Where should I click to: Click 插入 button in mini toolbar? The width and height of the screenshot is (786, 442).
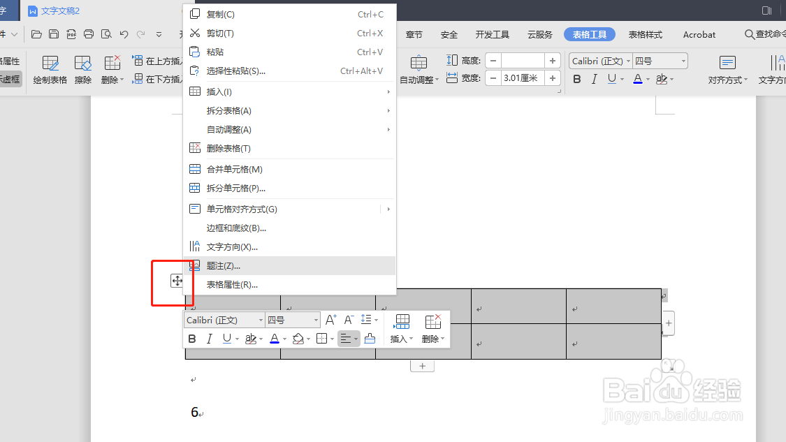pyautogui.click(x=401, y=328)
